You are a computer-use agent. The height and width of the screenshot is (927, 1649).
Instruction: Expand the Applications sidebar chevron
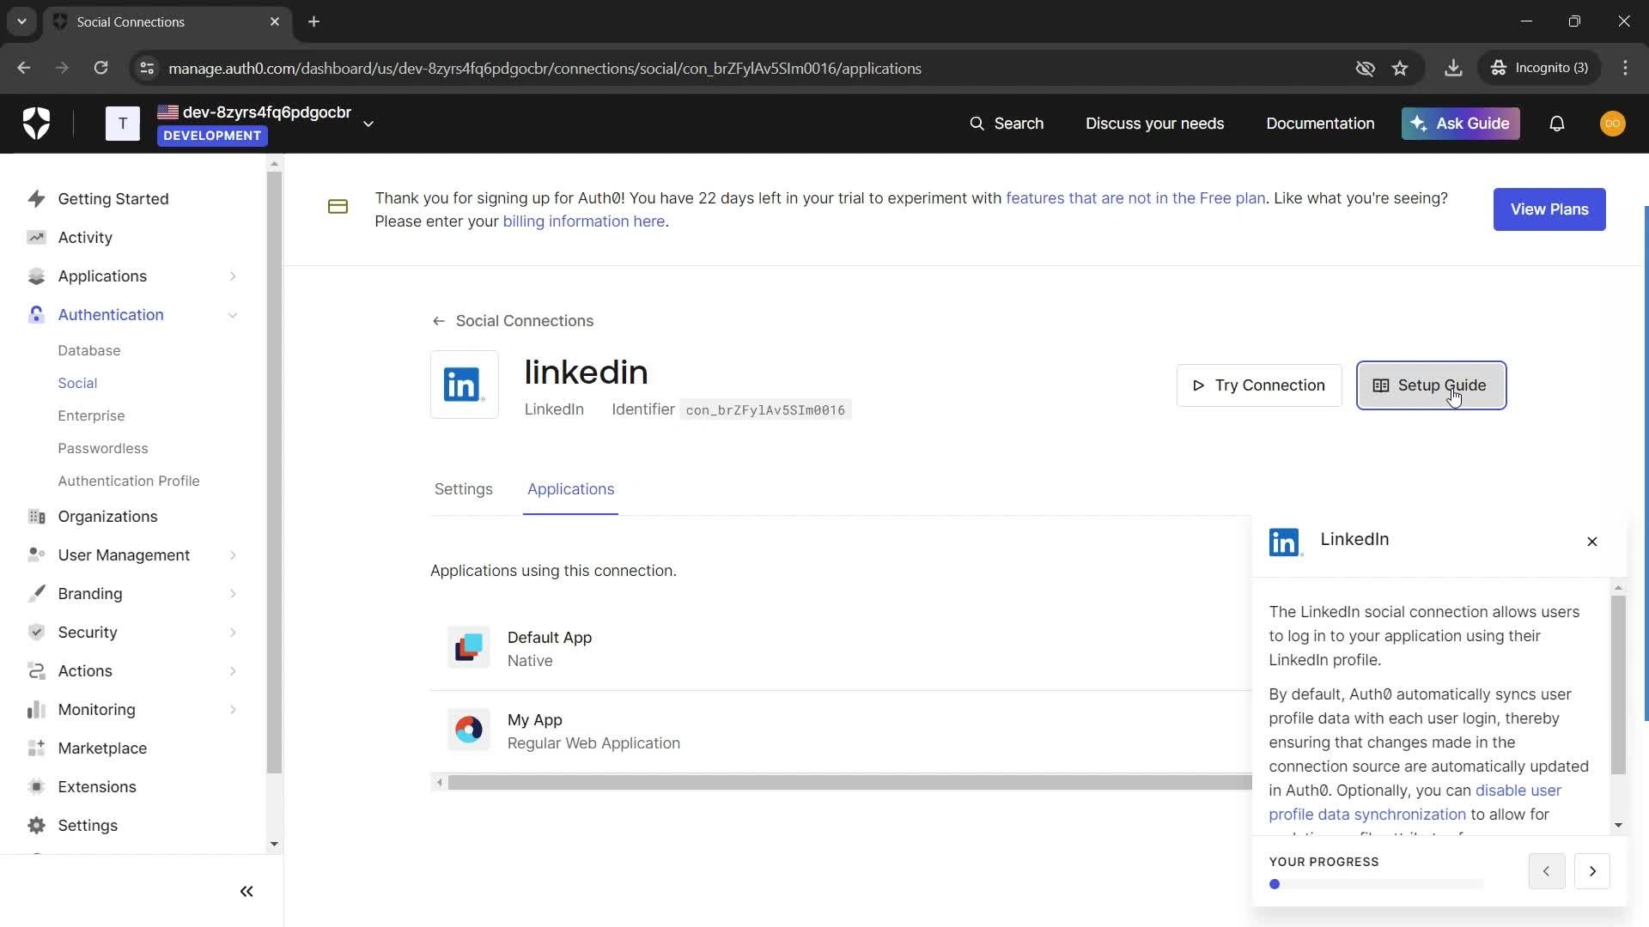point(233,276)
